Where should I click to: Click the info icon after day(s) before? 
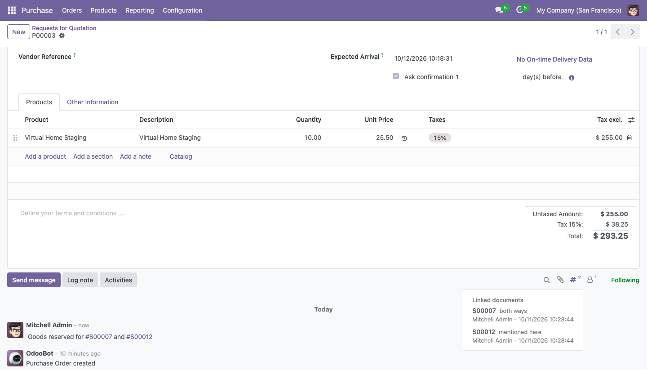572,77
